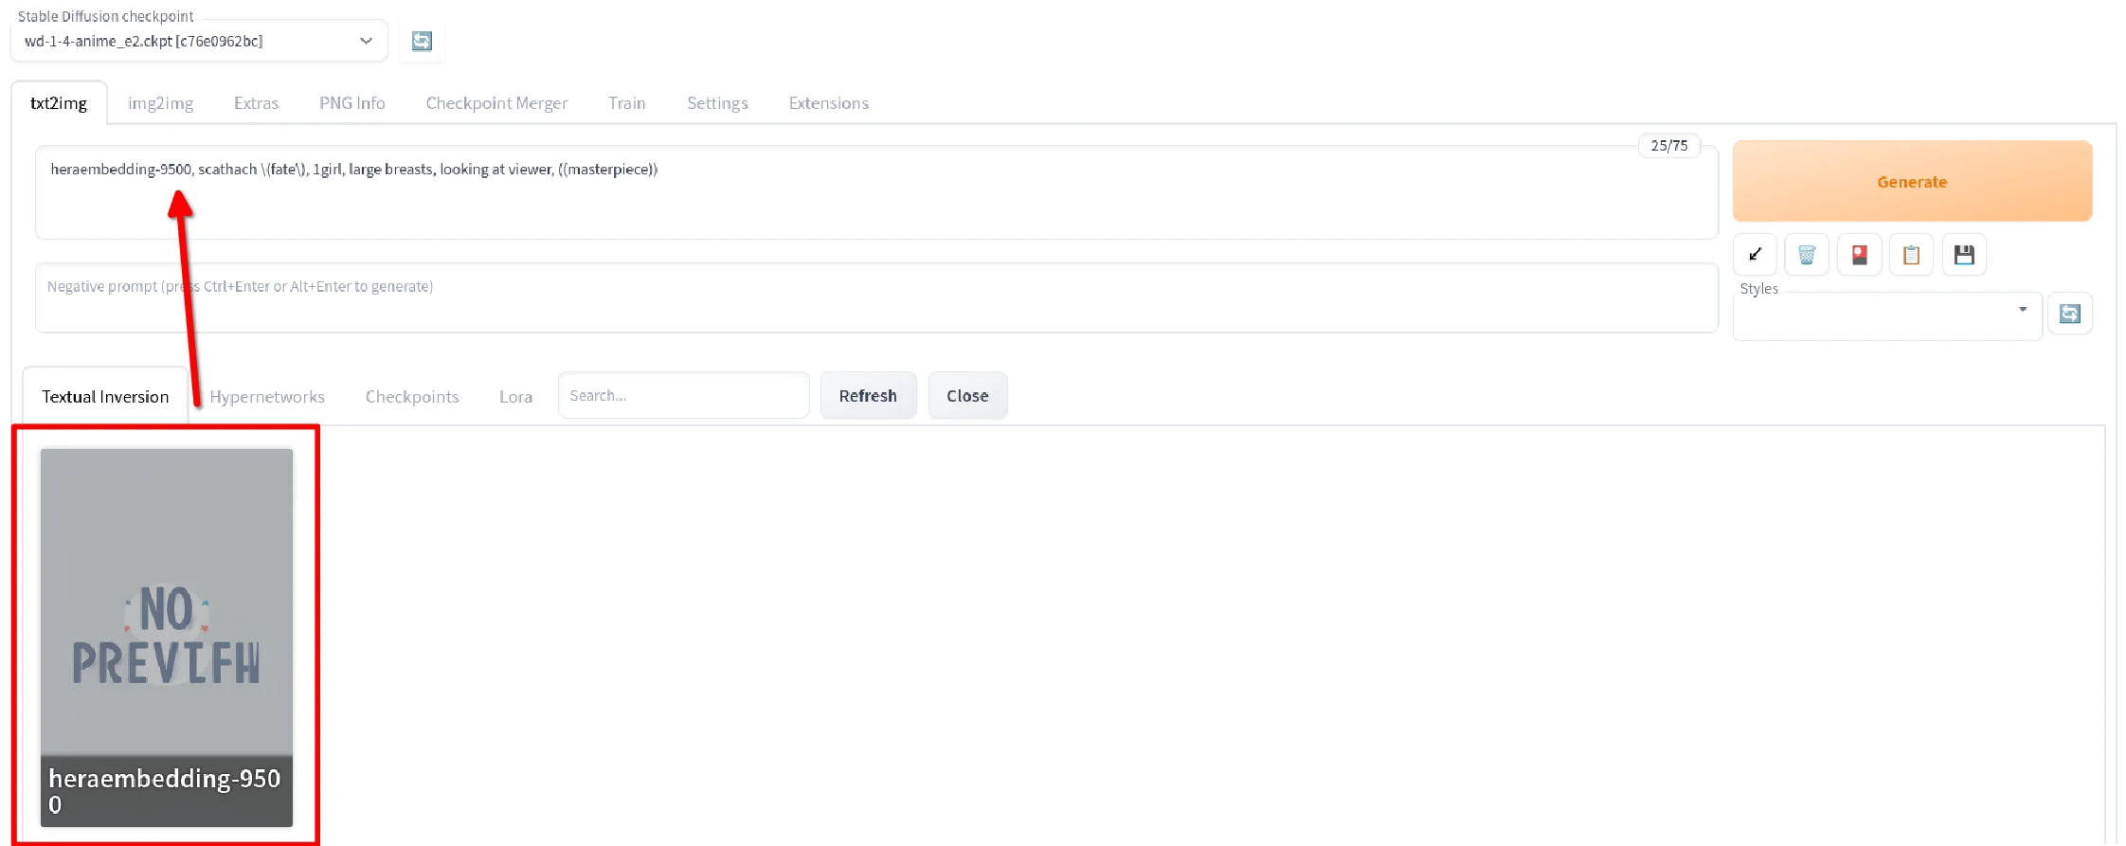2126x846 pixels.
Task: Expand the Styles dropdown
Action: [1885, 314]
